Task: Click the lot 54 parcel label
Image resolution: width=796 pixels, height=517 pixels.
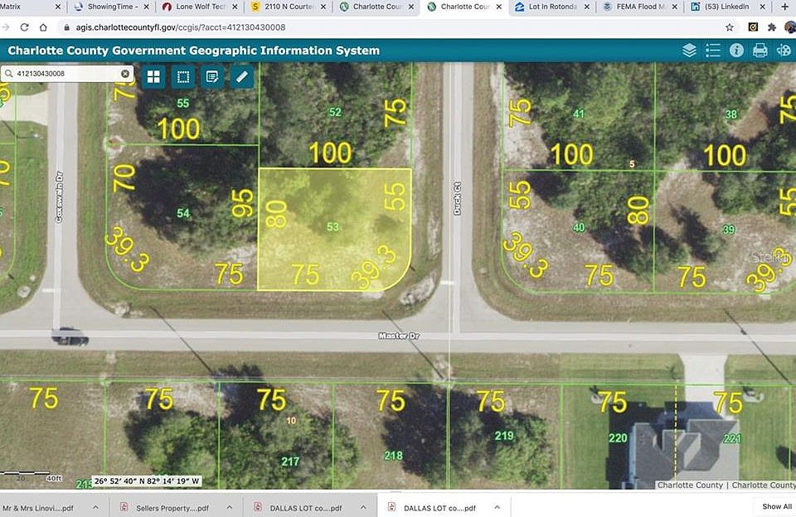Action: (x=183, y=213)
